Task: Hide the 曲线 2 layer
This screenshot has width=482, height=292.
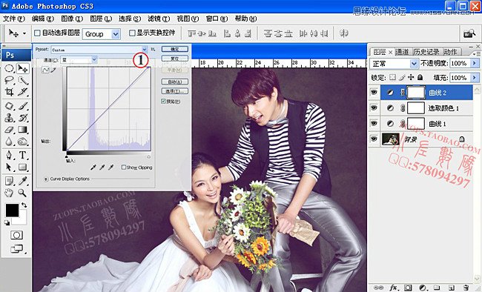Action: tap(374, 92)
